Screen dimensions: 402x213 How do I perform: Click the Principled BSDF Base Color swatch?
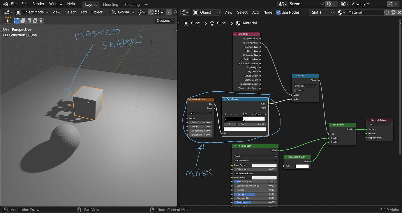click(x=264, y=165)
